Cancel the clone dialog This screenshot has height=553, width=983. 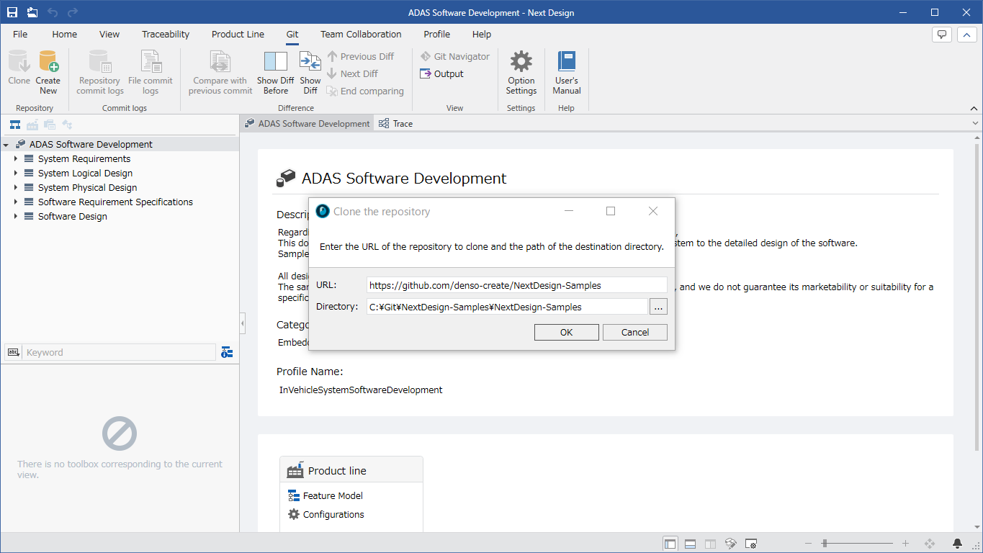click(635, 332)
